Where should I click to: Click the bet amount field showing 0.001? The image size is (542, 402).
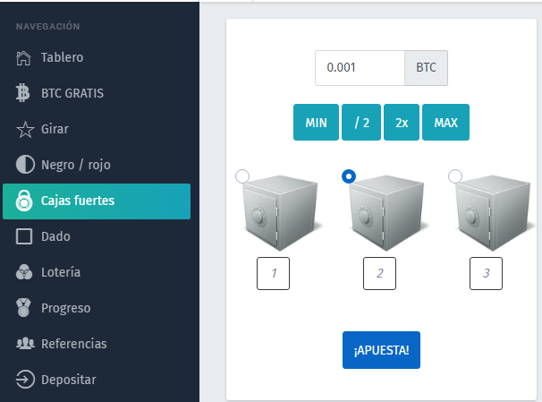coord(360,68)
